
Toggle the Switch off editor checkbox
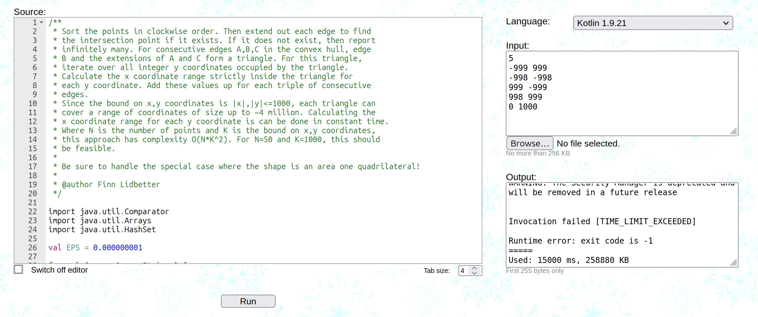[19, 270]
